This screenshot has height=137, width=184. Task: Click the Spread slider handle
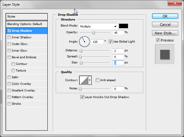pos(80,57)
